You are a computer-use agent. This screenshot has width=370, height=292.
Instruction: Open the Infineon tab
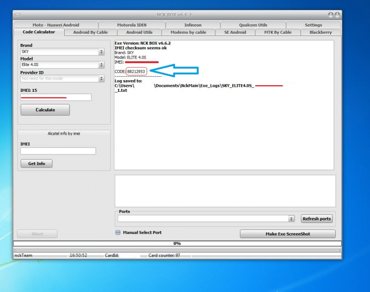pos(193,25)
